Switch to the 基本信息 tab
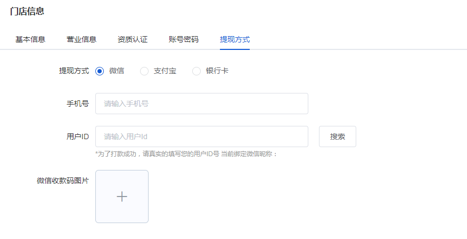 30,39
